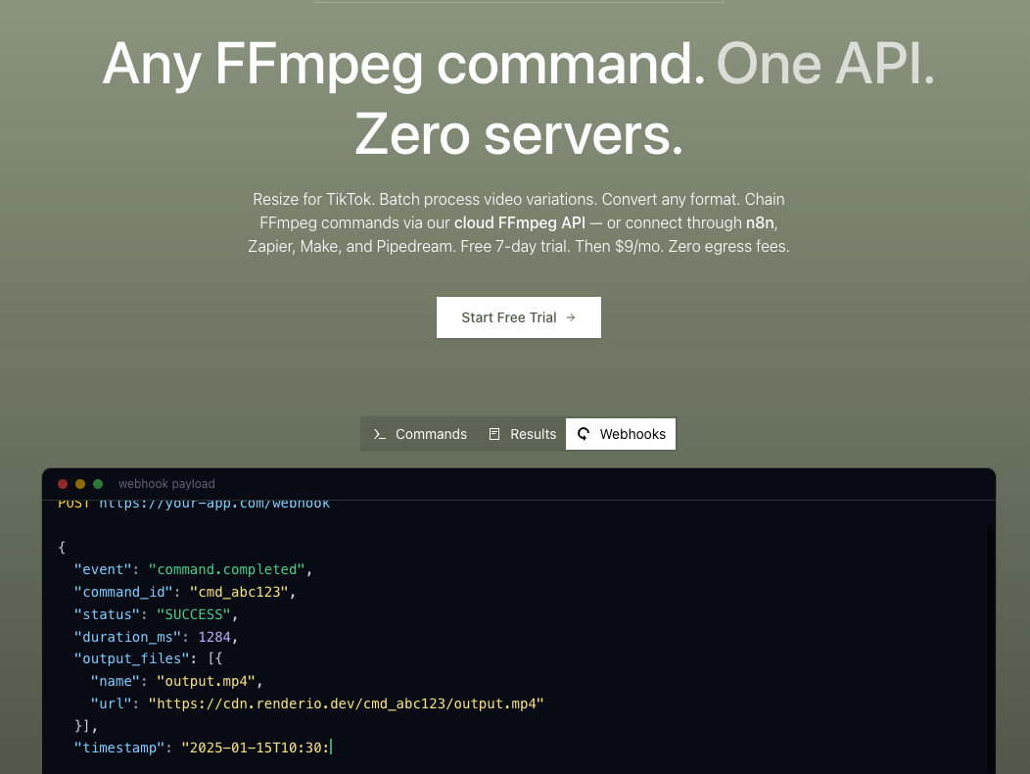Viewport: 1030px width, 774px height.
Task: Click the POST your-app.com/webhook URL line
Action: (194, 504)
